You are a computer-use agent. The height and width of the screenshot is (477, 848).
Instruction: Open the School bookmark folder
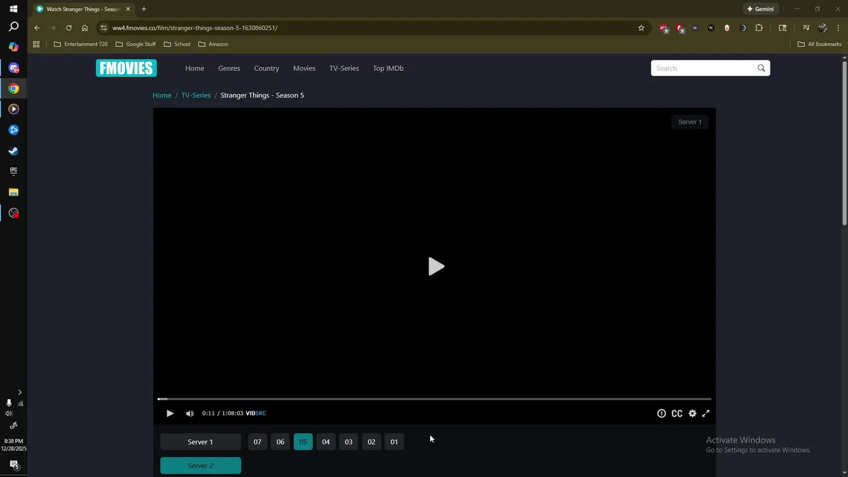click(x=177, y=44)
